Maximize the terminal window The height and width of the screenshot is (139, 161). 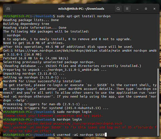point(146,9)
